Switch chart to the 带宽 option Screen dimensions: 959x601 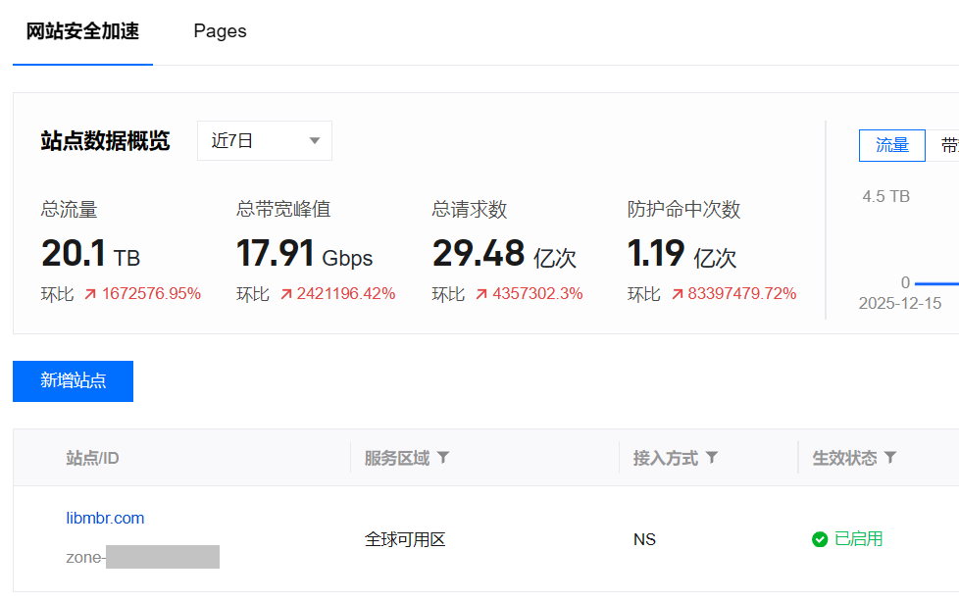(x=946, y=145)
